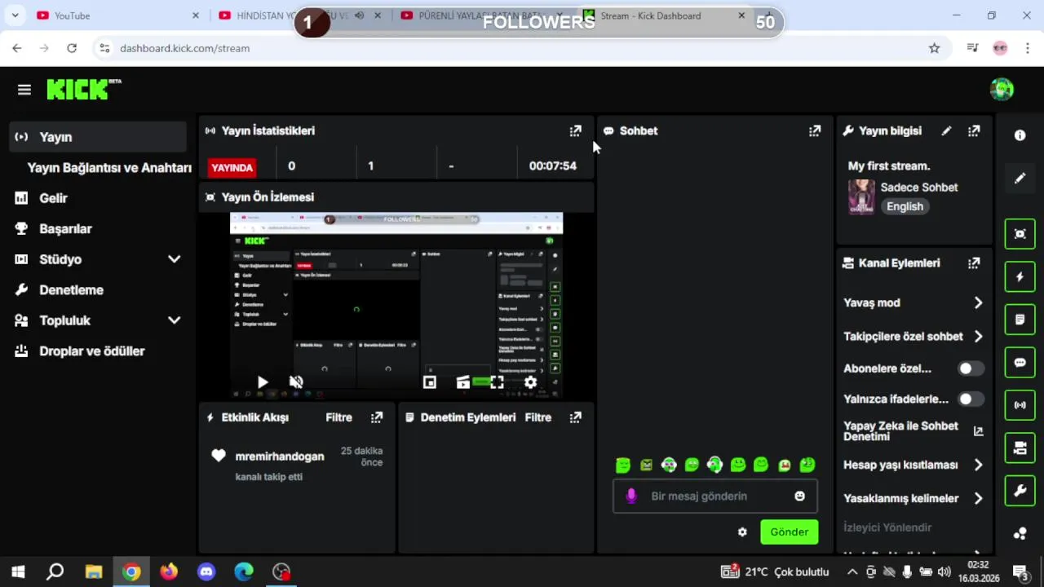Enter fullscreen in stream preview
This screenshot has height=587, width=1044.
[497, 382]
